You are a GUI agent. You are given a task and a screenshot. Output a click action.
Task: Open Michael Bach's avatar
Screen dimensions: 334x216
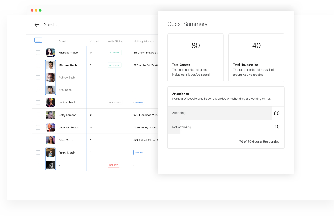pos(50,65)
